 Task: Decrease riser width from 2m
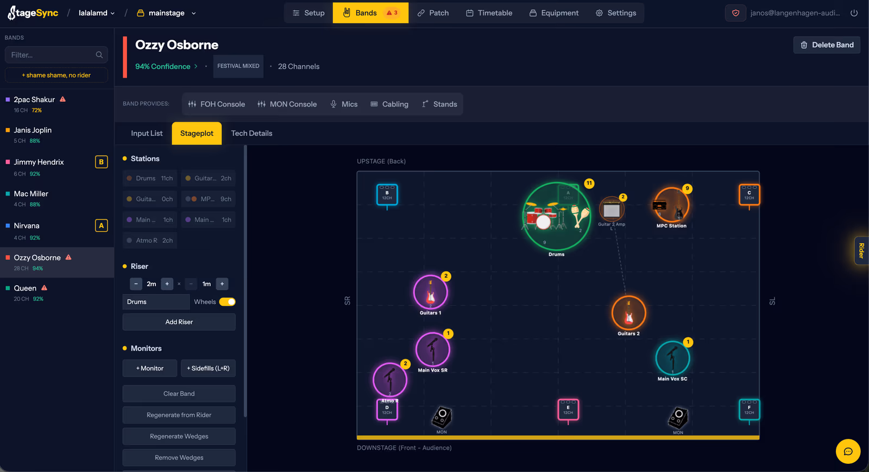(x=136, y=284)
